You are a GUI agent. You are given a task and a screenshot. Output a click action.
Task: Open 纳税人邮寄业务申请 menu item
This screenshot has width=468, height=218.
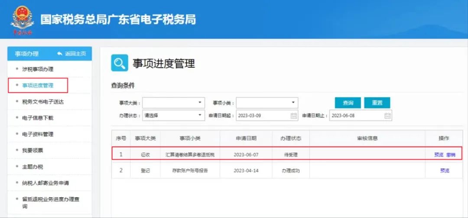(45, 183)
